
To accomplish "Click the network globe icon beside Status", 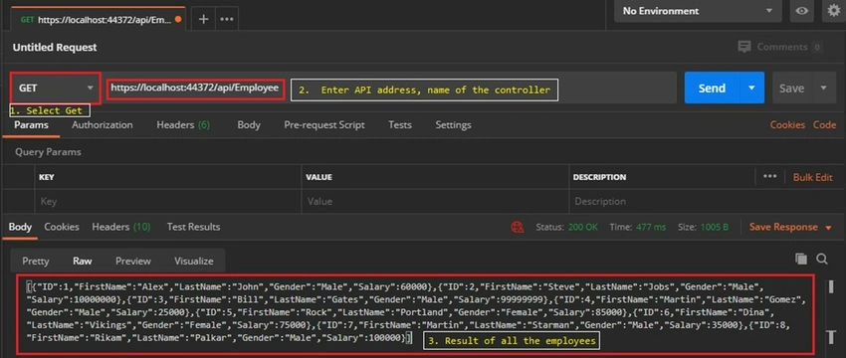I will (x=518, y=227).
